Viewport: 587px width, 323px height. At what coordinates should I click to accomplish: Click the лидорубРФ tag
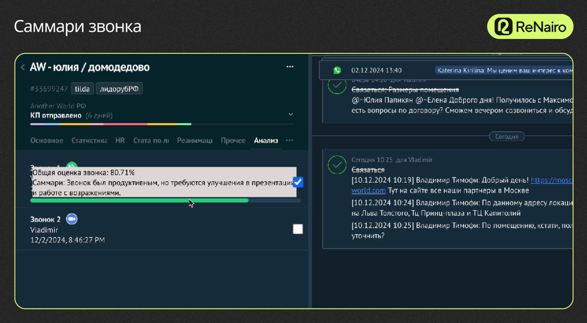tap(119, 89)
